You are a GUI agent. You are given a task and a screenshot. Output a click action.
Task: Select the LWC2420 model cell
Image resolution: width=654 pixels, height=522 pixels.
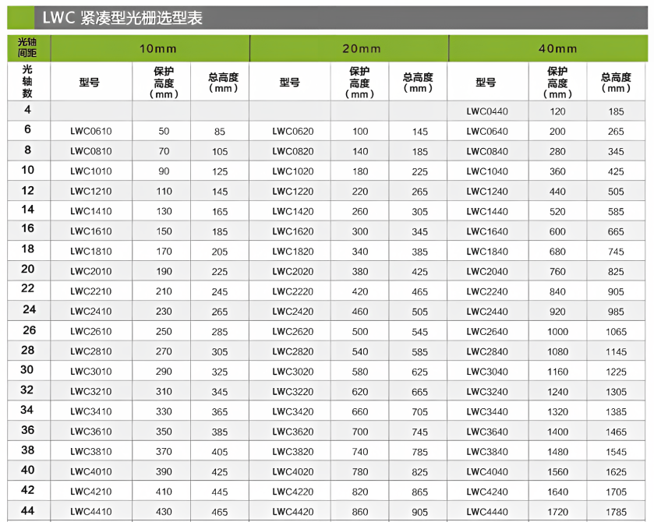(x=292, y=312)
